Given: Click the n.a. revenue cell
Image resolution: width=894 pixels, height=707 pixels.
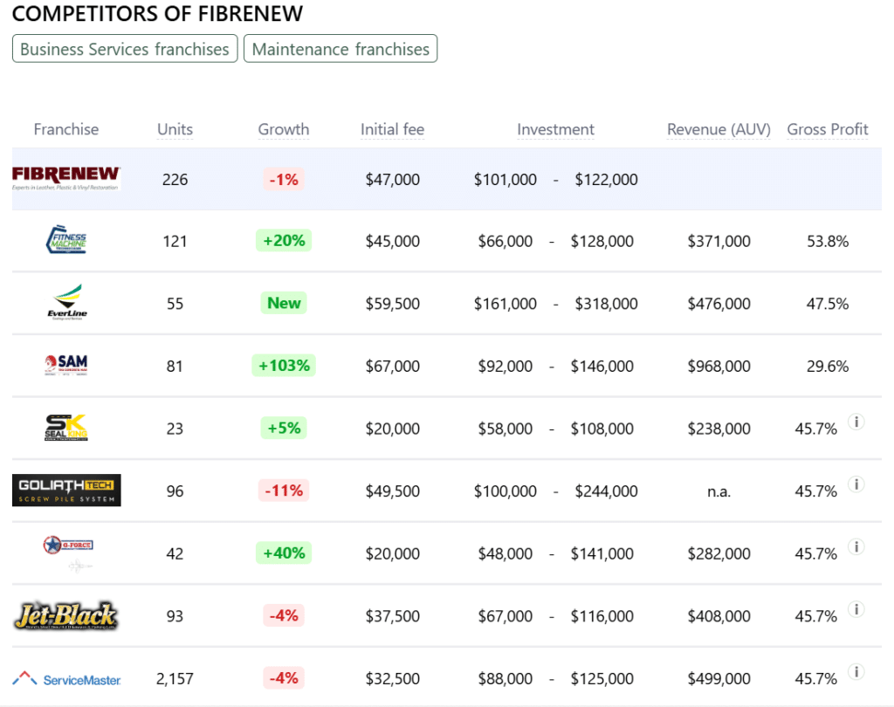Looking at the screenshot, I should pyautogui.click(x=719, y=491).
